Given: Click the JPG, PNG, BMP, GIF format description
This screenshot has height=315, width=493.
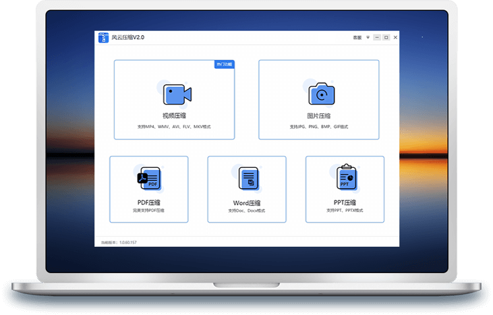Looking at the screenshot, I should 318,126.
